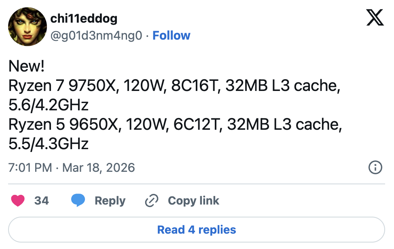Click the 5.6/4.2GHz text
Screen dimensions: 394x249
click(x=49, y=105)
